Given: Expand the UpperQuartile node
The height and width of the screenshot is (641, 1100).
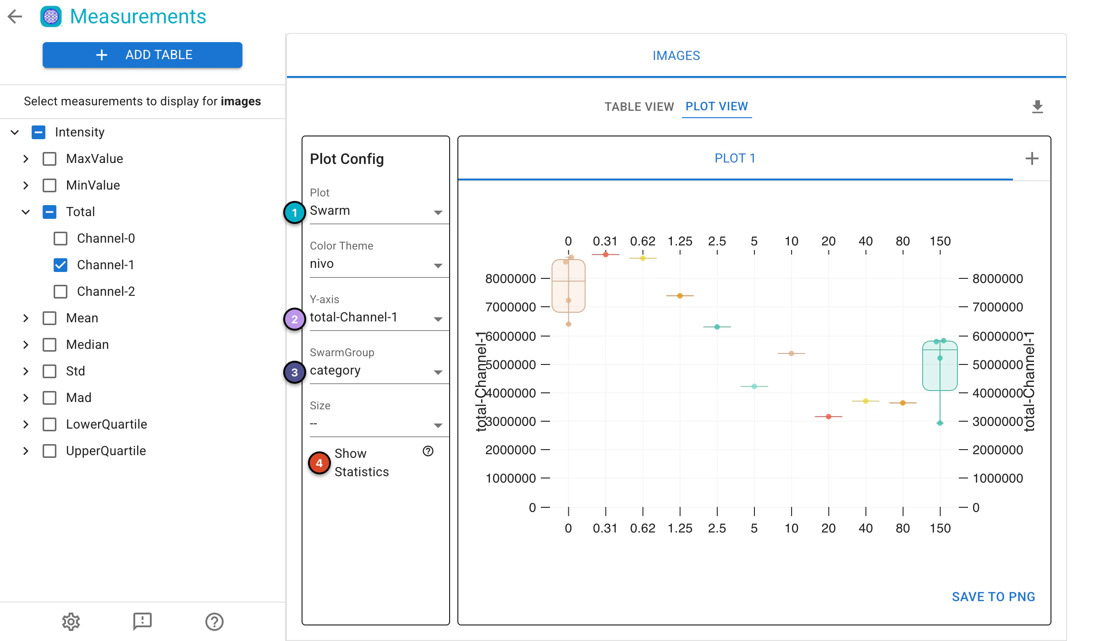Looking at the screenshot, I should pyautogui.click(x=26, y=451).
